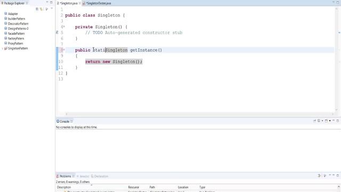Toggle Link with Editor in Package Explorer
341x192 pixels.
(41, 9)
